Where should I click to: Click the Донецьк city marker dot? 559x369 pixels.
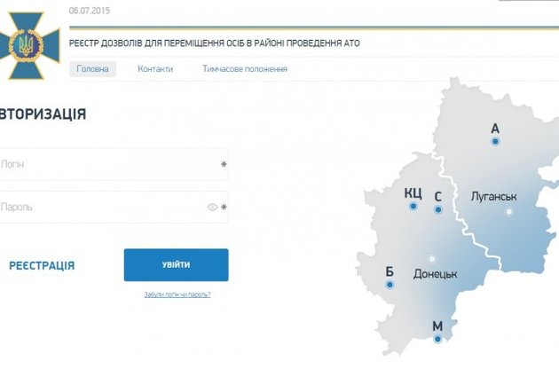coord(432,259)
